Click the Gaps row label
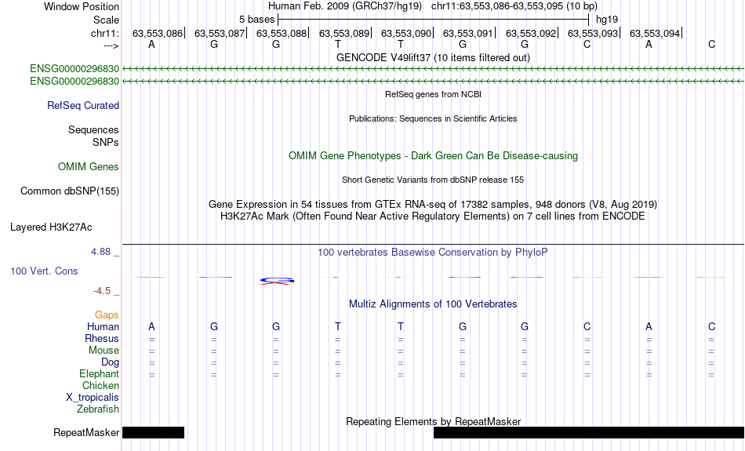 pos(107,315)
